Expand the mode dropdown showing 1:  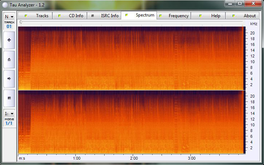pyautogui.click(x=9, y=114)
